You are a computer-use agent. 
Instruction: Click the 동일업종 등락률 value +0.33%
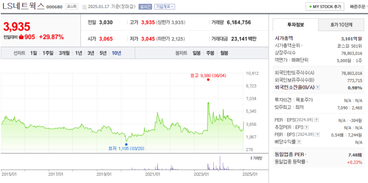click(x=354, y=162)
